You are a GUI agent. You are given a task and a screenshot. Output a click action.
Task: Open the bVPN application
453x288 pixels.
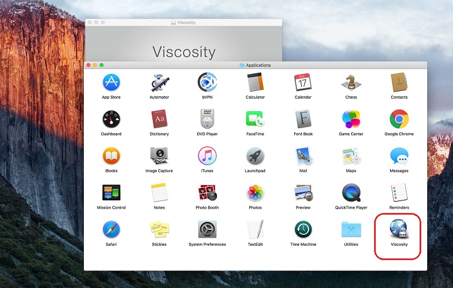coord(207,83)
